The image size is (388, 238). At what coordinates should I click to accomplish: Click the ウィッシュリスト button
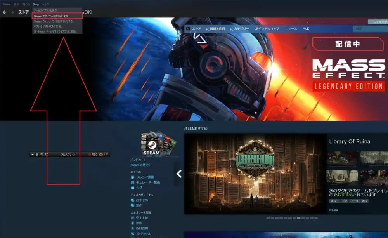click(x=378, y=22)
